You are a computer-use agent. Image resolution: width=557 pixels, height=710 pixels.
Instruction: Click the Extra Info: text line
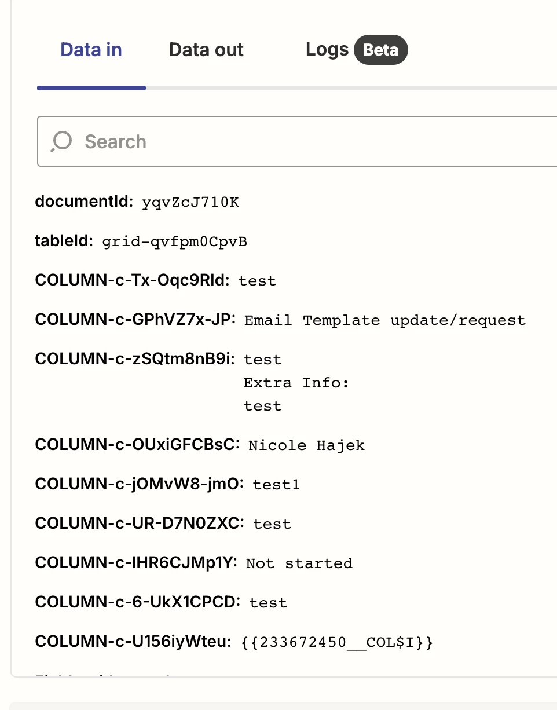(x=296, y=383)
